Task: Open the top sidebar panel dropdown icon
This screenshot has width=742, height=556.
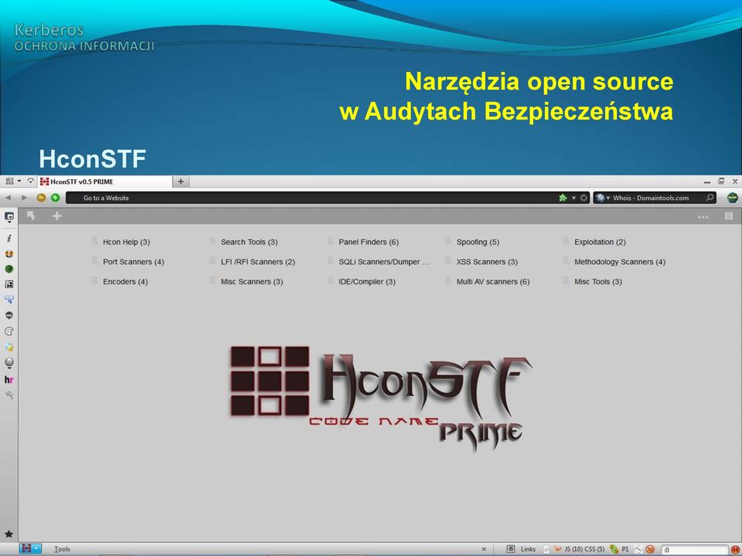Action: [9, 217]
